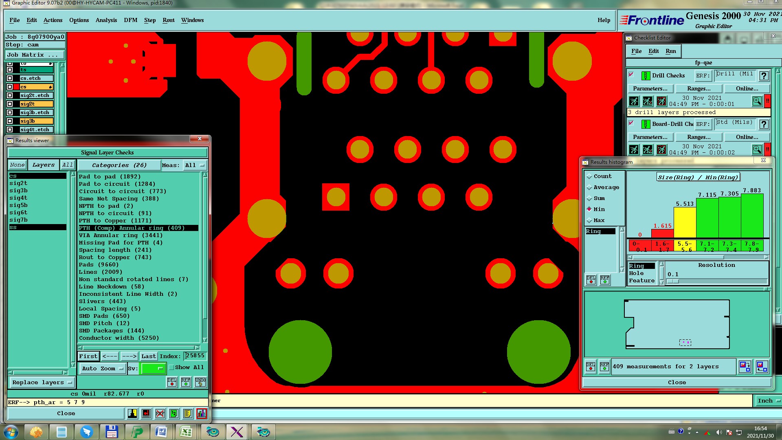
Task: Open the DFM menu
Action: [130, 20]
